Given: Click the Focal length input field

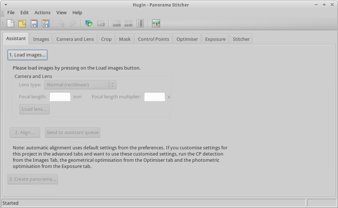Looking at the screenshot, I should click(x=60, y=97).
